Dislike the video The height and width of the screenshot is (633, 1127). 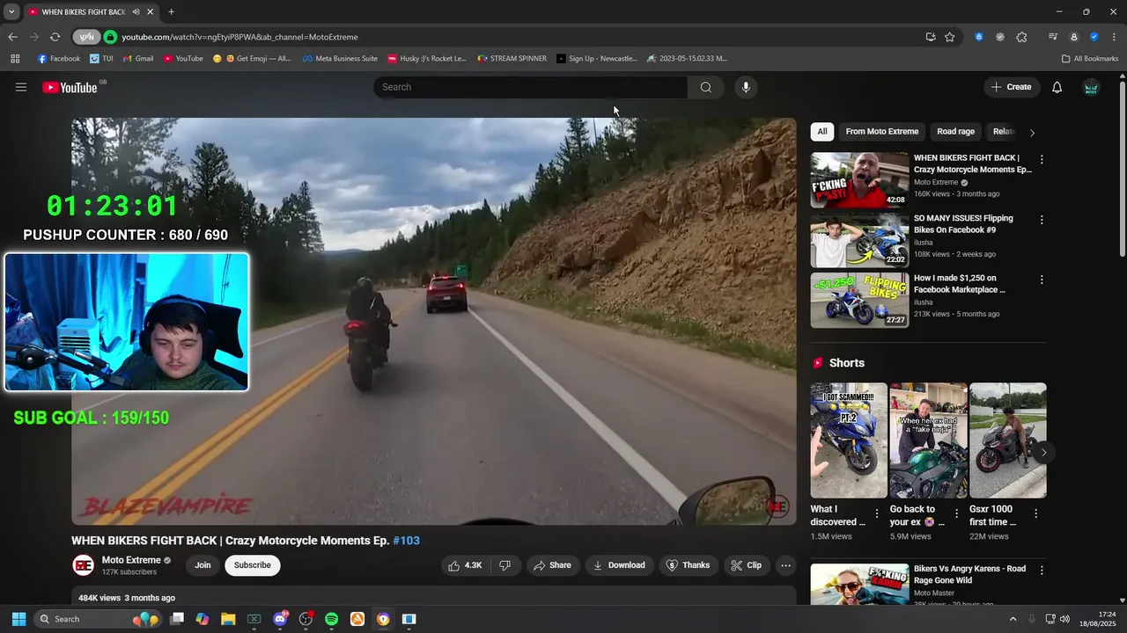[x=505, y=565]
